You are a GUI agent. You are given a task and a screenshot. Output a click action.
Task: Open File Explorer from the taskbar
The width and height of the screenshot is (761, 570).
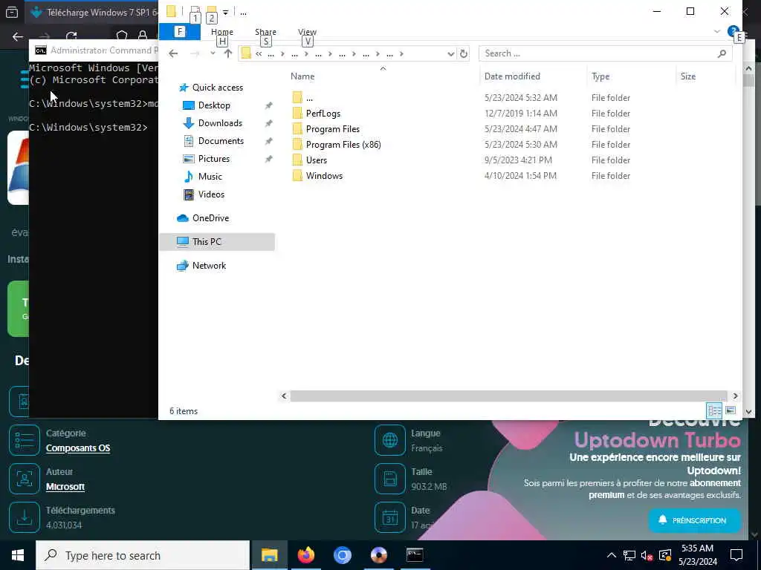click(x=269, y=555)
